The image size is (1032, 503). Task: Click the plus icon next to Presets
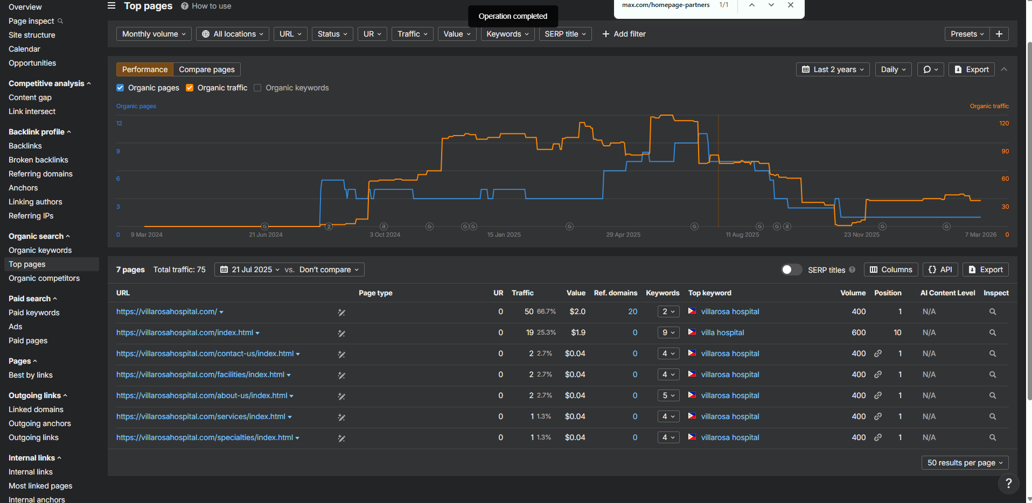(999, 34)
